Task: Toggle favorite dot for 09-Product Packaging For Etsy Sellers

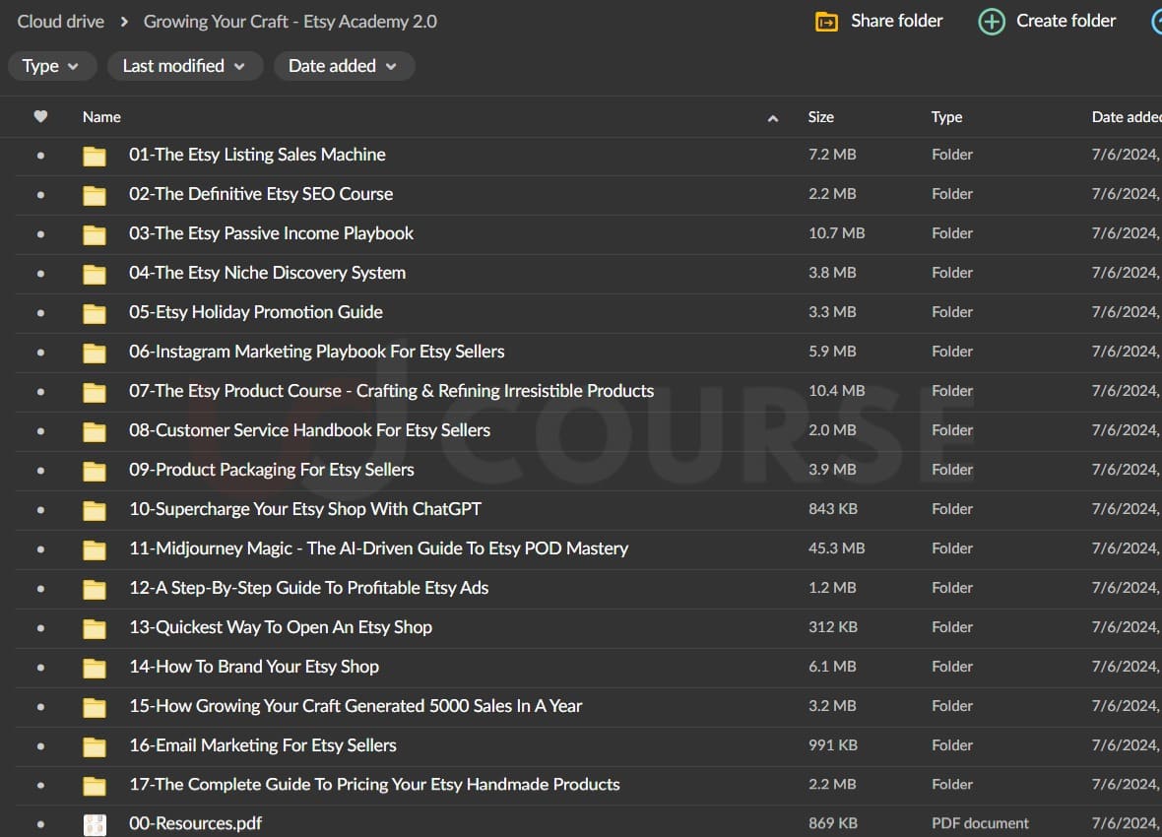Action: (x=40, y=471)
